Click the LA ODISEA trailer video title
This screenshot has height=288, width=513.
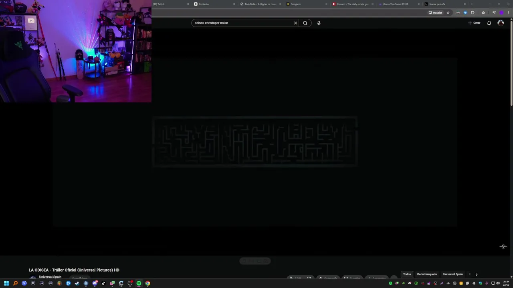tap(74, 270)
